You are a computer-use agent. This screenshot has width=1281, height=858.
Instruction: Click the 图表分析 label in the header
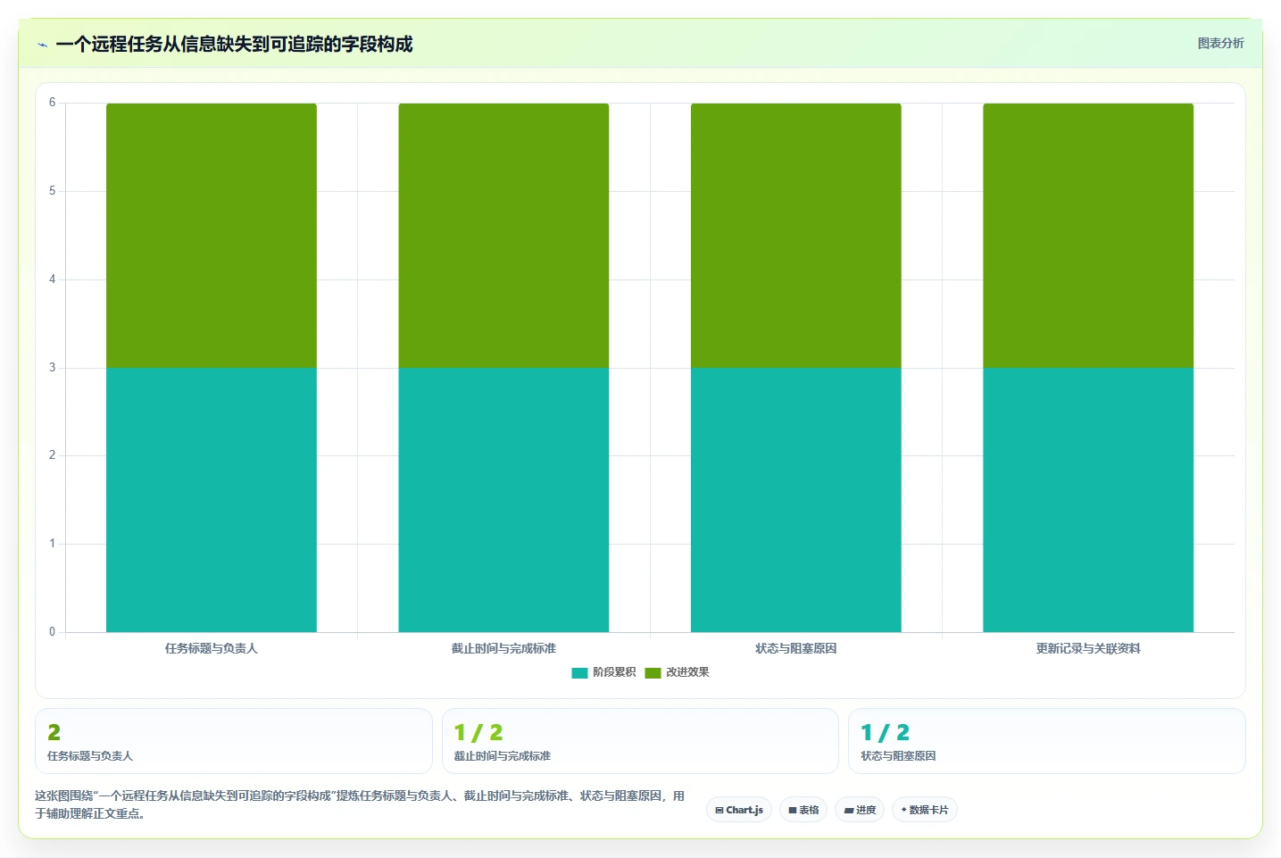pyautogui.click(x=1220, y=43)
